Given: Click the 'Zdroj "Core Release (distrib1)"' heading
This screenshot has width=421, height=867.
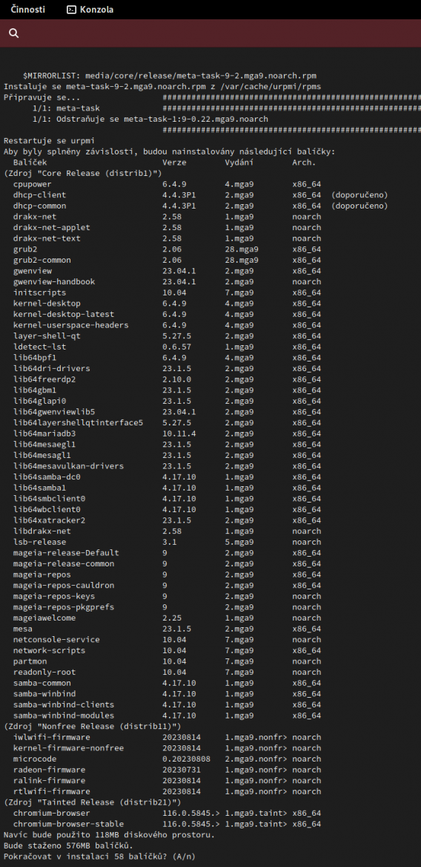Looking at the screenshot, I should [83, 173].
